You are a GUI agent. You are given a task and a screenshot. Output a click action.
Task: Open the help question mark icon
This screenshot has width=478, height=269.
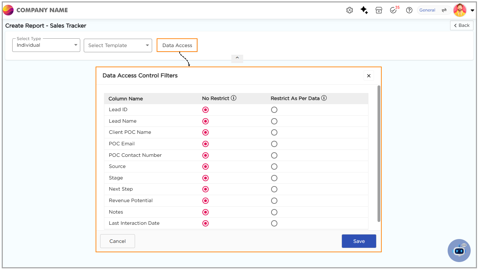pyautogui.click(x=409, y=10)
